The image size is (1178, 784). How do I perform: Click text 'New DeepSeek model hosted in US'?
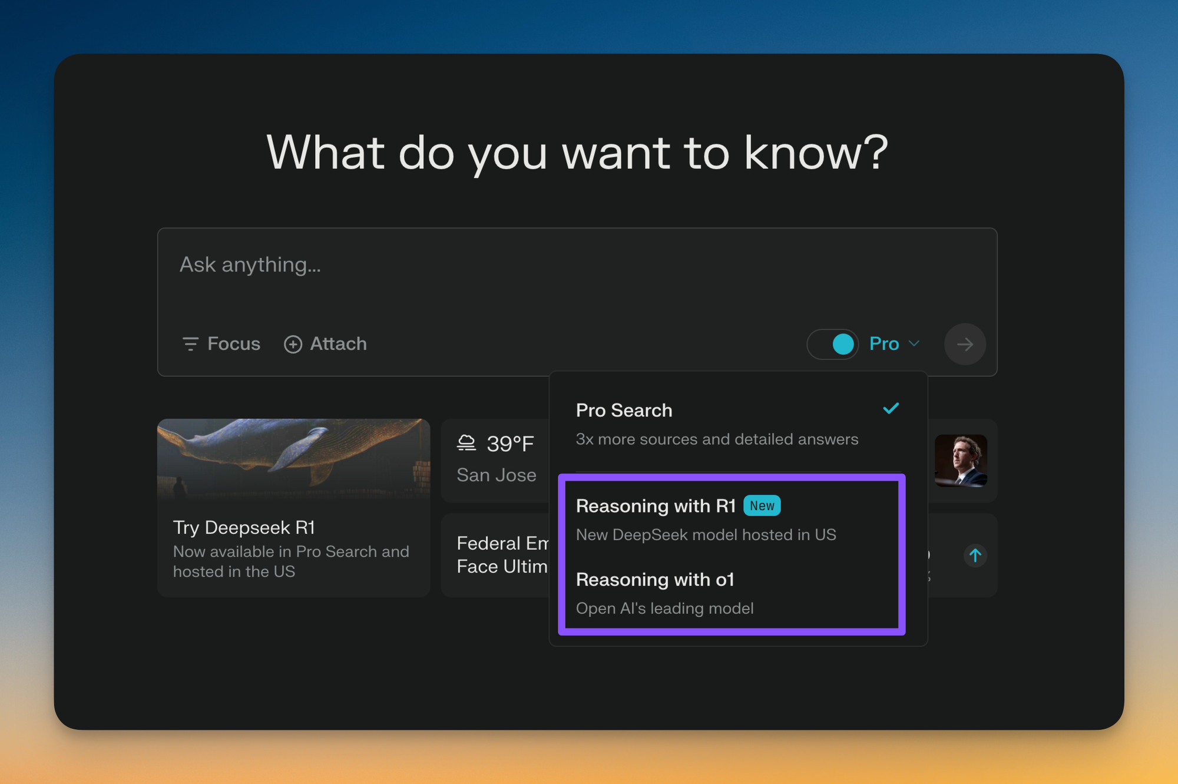[706, 535]
